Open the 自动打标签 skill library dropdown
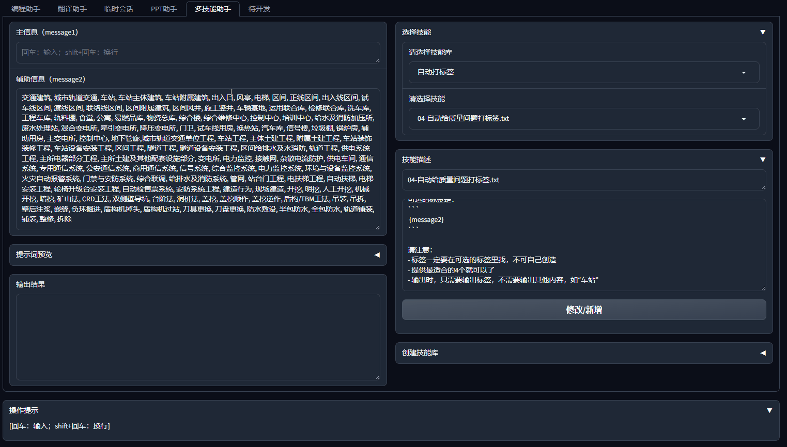Image resolution: width=787 pixels, height=447 pixels. pyautogui.click(x=584, y=72)
